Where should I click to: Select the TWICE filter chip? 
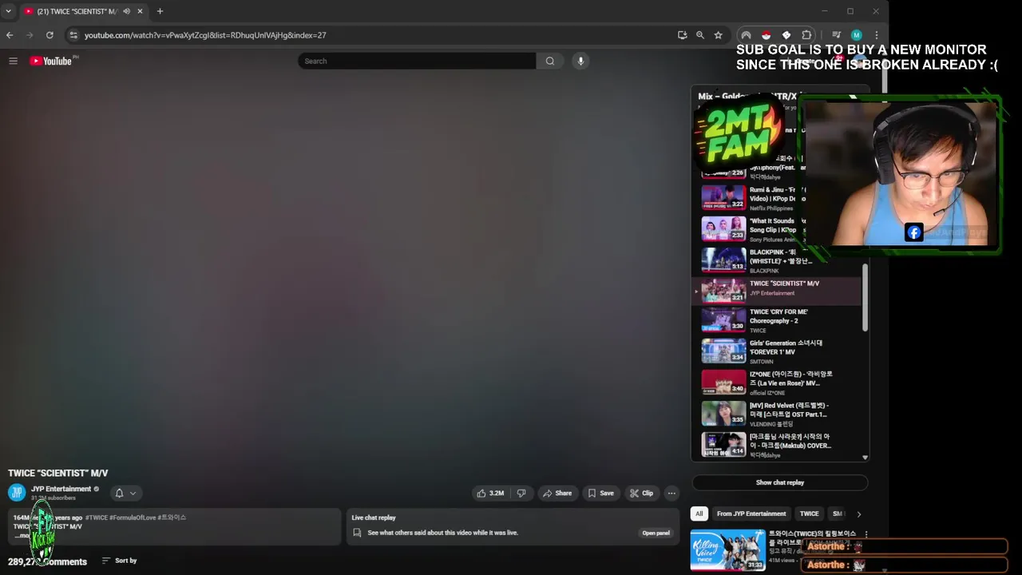[810, 514]
